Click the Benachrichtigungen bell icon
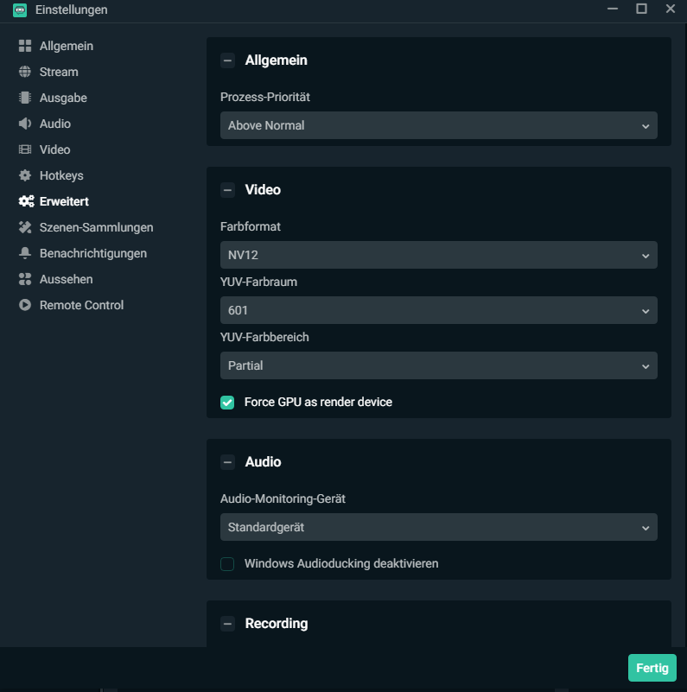The image size is (687, 692). pyautogui.click(x=25, y=253)
